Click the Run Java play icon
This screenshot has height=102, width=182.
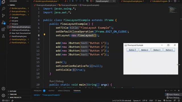pyautogui.click(x=169, y=1)
